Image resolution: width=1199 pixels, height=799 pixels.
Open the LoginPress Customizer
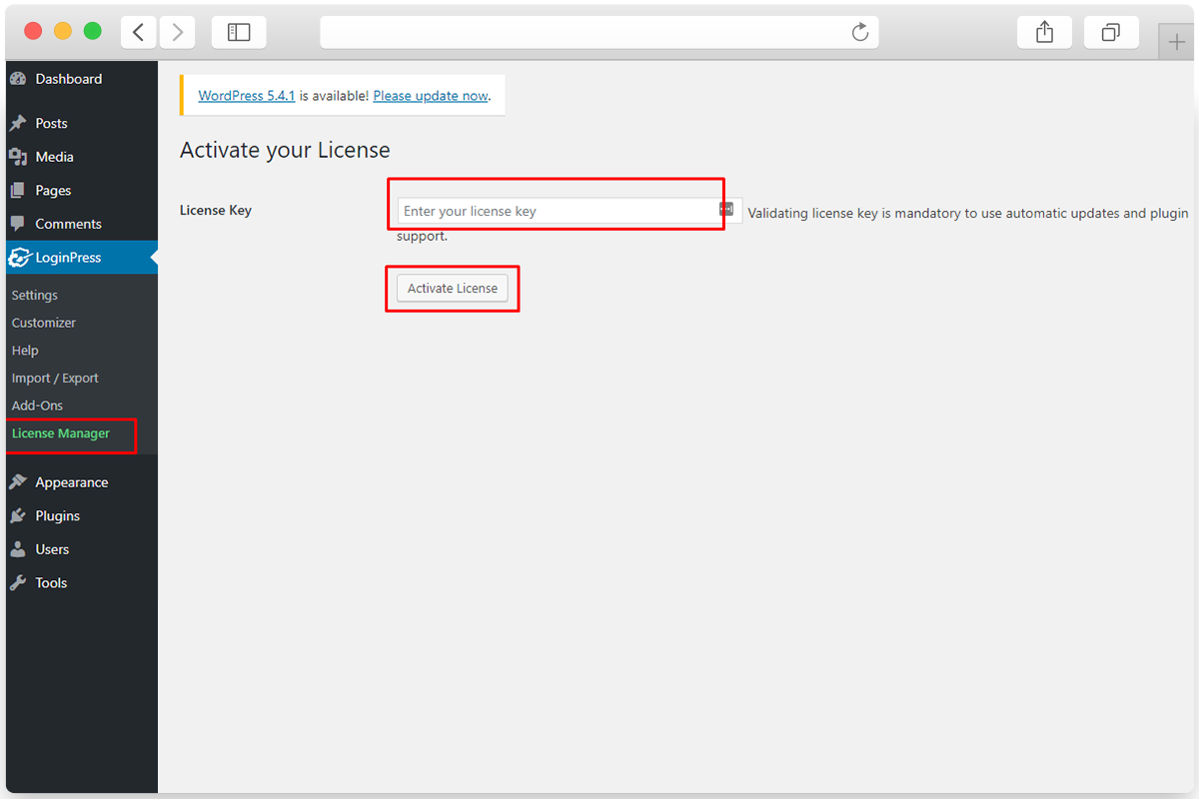click(44, 323)
